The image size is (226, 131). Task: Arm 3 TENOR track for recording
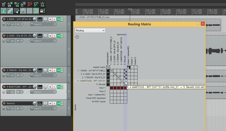[4, 70]
